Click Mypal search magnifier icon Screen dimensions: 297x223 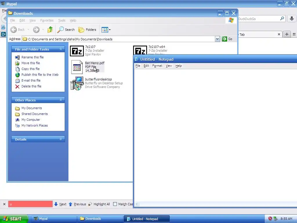(282, 18)
